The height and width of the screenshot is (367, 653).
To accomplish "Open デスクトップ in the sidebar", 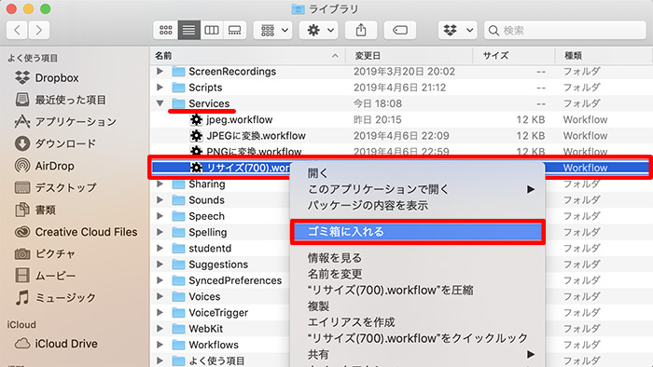I will pyautogui.click(x=55, y=187).
